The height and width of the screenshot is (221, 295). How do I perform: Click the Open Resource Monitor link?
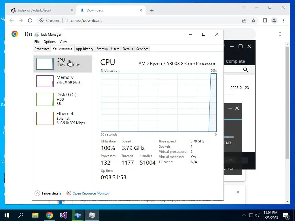click(x=91, y=193)
